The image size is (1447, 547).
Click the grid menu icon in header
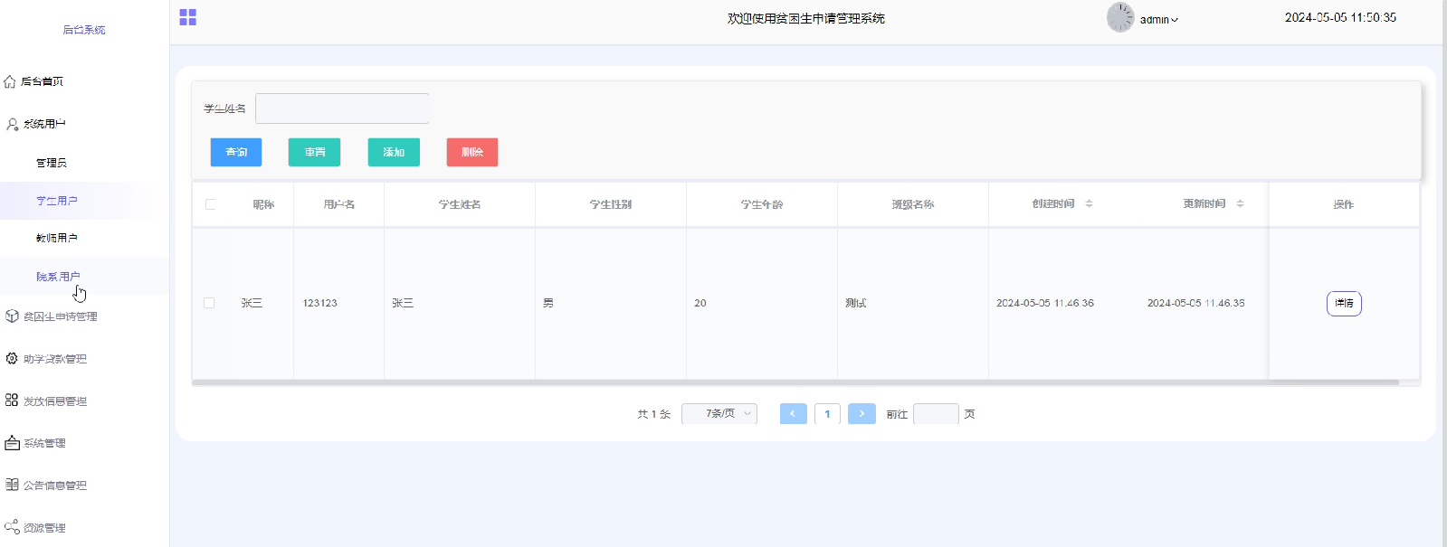tap(187, 17)
